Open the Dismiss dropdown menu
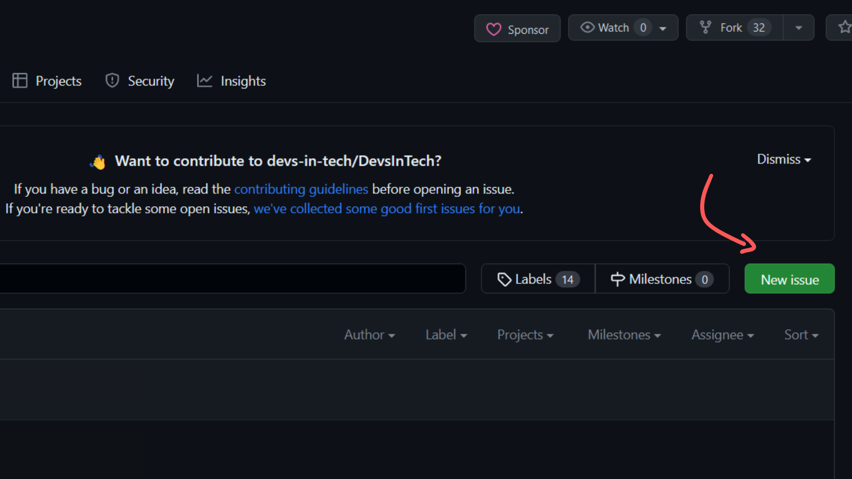Screen dimensions: 852x479 (x=784, y=159)
